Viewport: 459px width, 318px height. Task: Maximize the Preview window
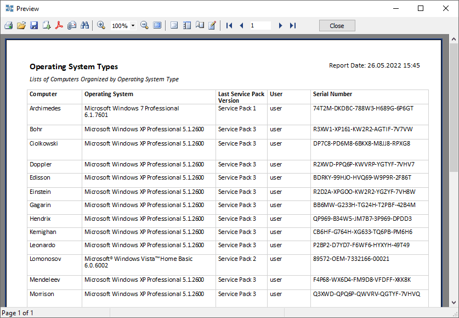point(421,8)
